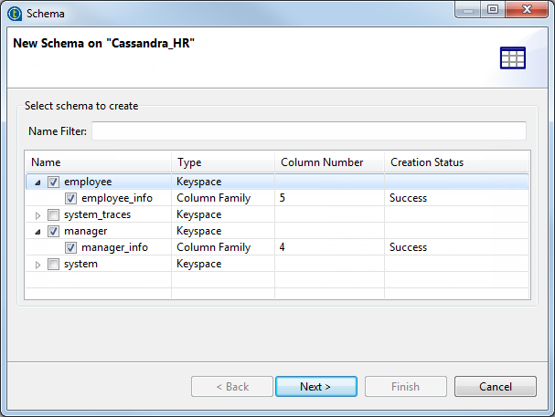This screenshot has height=417, width=555.
Task: Expand the system keyspace node
Action: pos(37,264)
